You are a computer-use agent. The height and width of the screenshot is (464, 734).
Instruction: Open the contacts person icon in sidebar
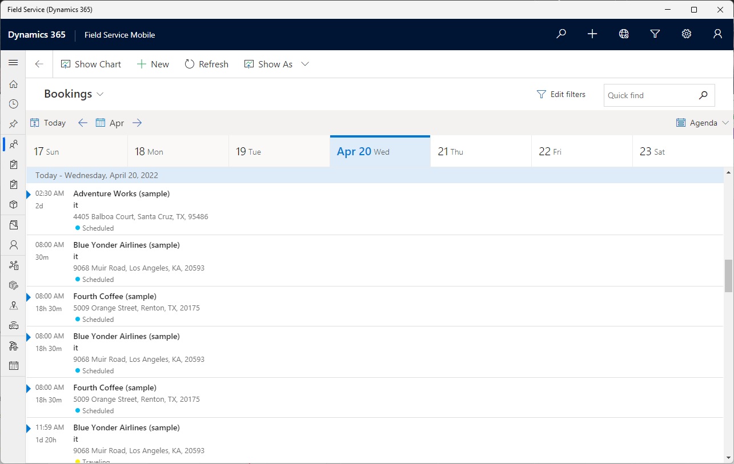click(x=13, y=245)
